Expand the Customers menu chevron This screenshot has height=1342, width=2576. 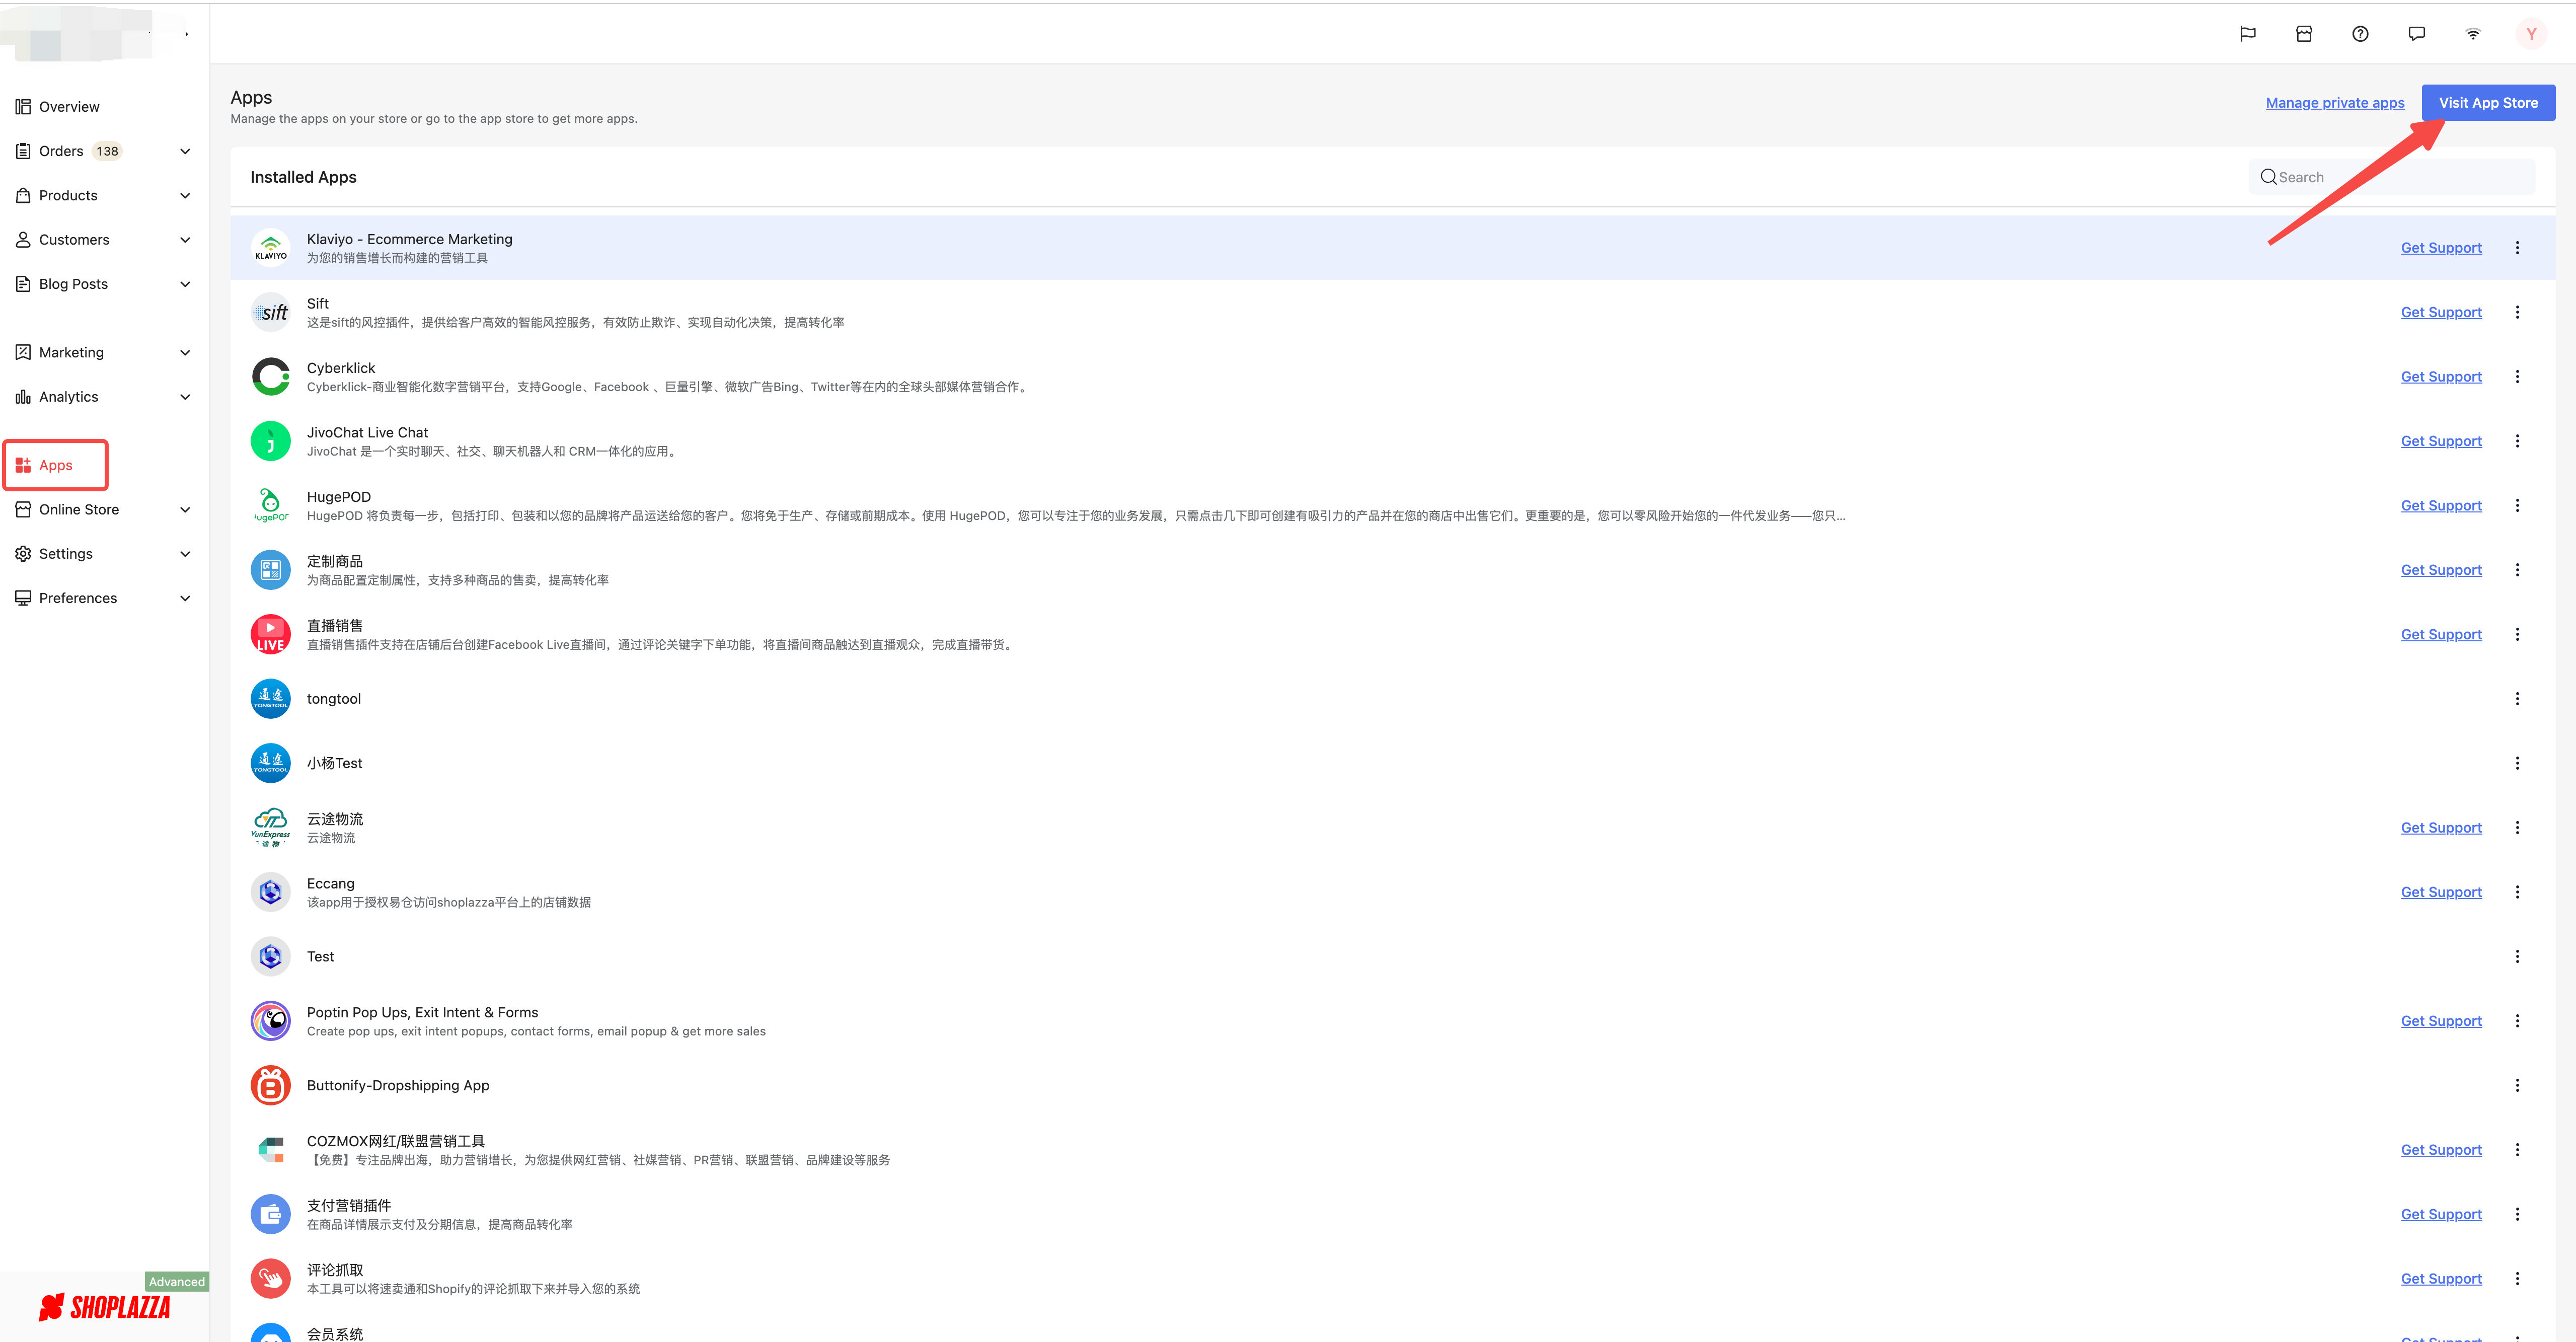(x=185, y=240)
